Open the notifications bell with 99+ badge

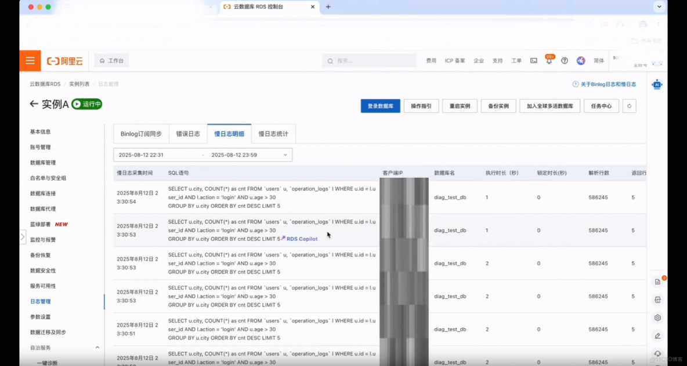tap(549, 60)
